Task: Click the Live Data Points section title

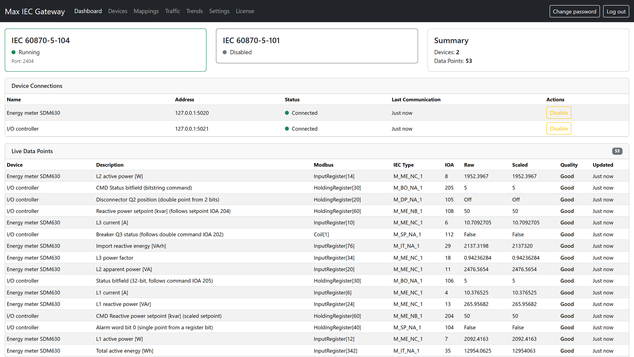Action: [32, 151]
